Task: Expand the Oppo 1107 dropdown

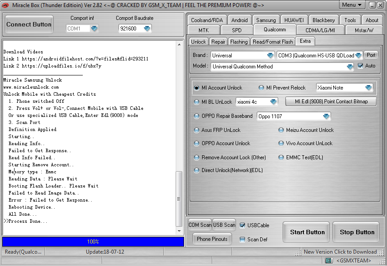Action: pyautogui.click(x=326, y=116)
